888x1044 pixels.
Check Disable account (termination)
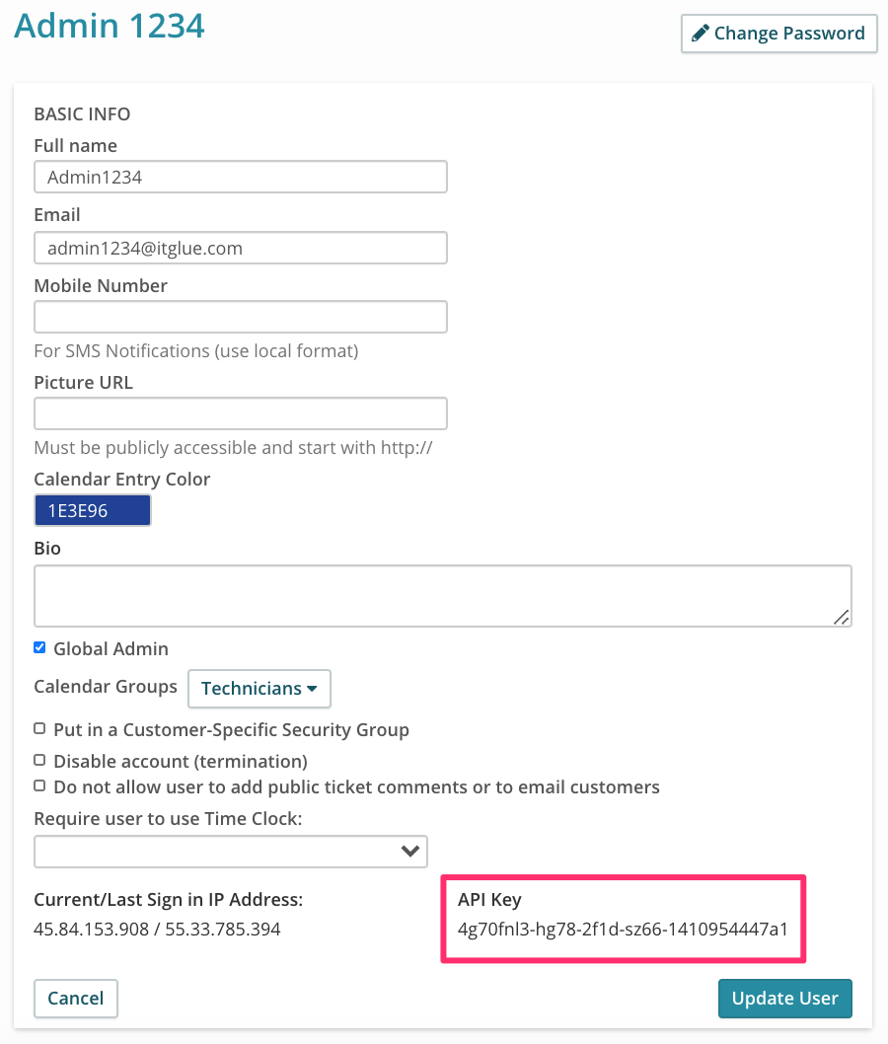pos(39,759)
